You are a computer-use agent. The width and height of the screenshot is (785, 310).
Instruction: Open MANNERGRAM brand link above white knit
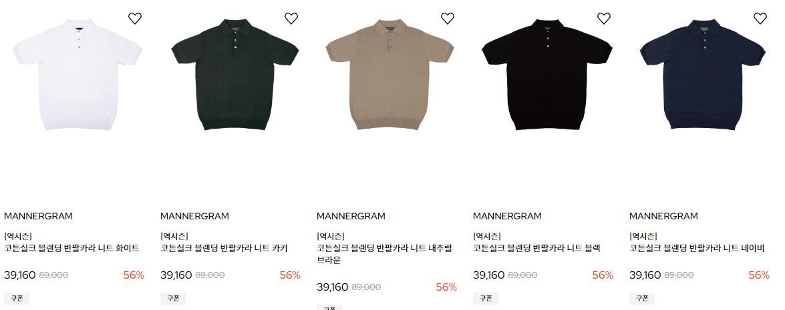39,216
